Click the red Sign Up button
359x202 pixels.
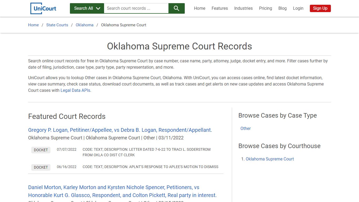(x=320, y=8)
